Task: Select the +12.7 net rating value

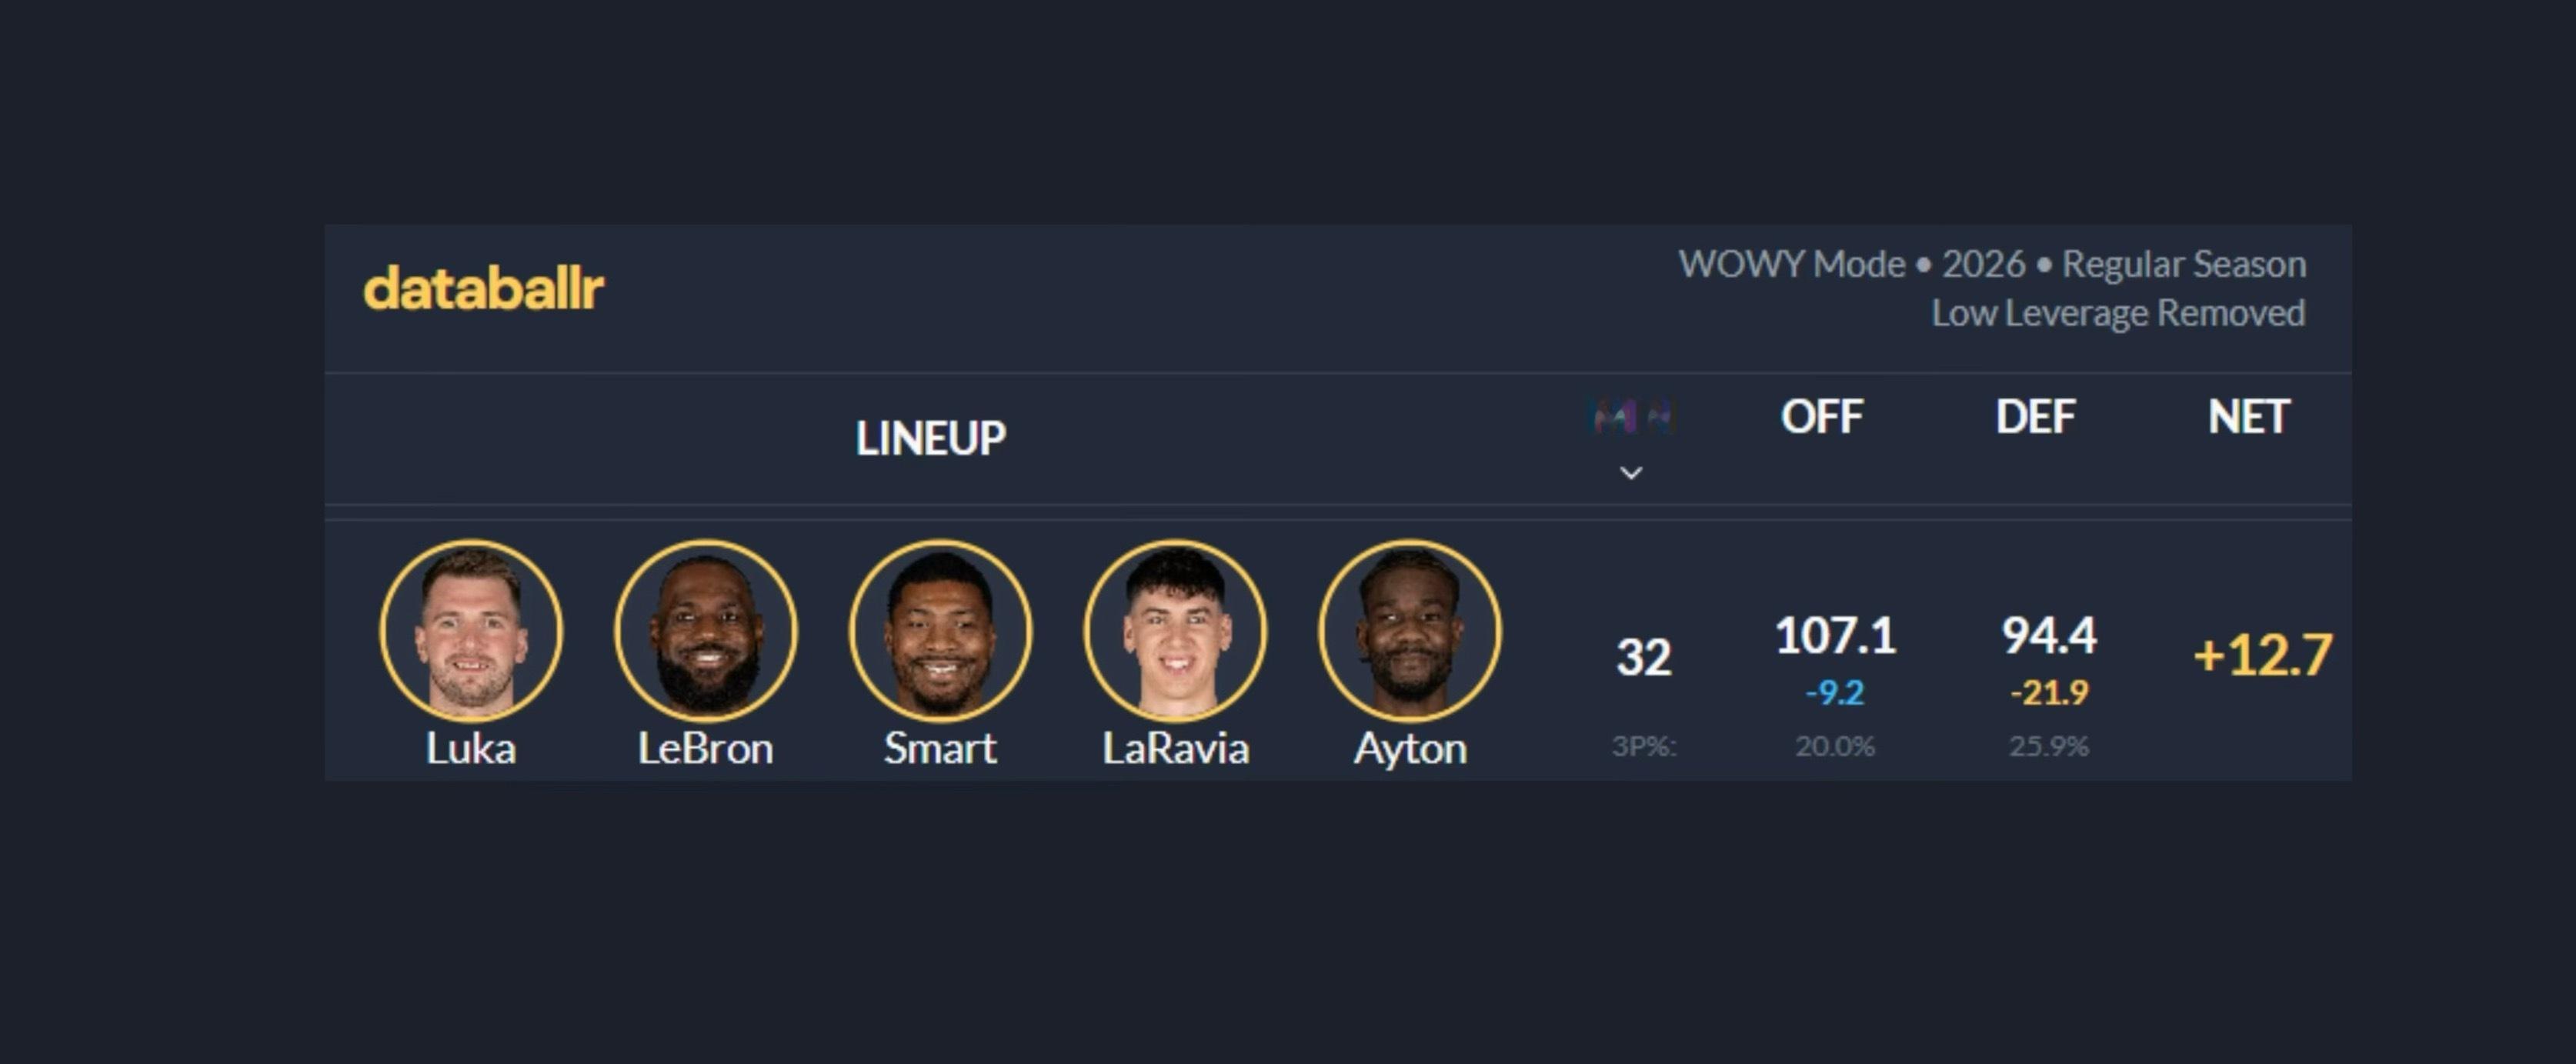Action: pyautogui.click(x=2263, y=656)
